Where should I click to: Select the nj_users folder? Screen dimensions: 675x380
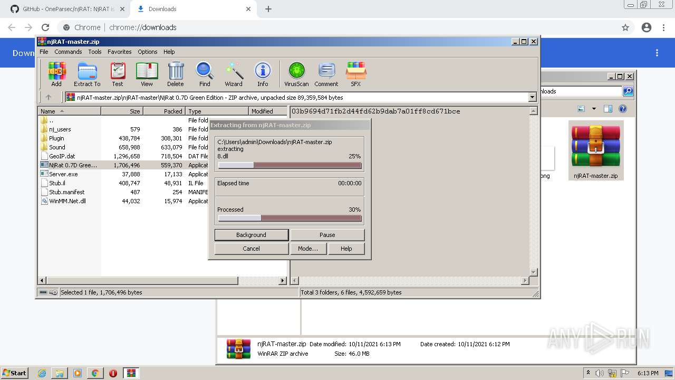[60, 129]
